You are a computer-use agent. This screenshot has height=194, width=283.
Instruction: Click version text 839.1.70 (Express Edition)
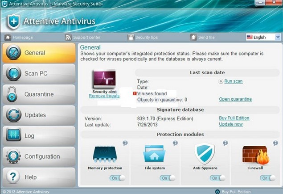click(165, 119)
